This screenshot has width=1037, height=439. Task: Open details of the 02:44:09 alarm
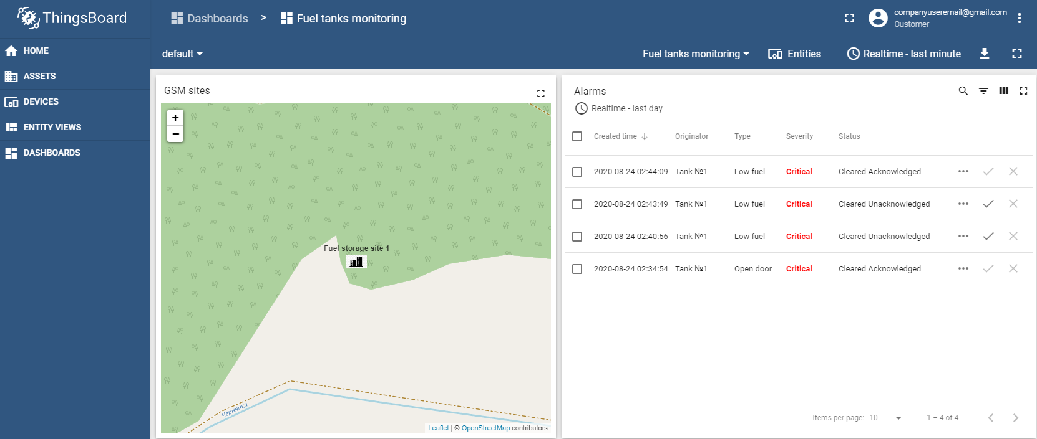pyautogui.click(x=963, y=172)
